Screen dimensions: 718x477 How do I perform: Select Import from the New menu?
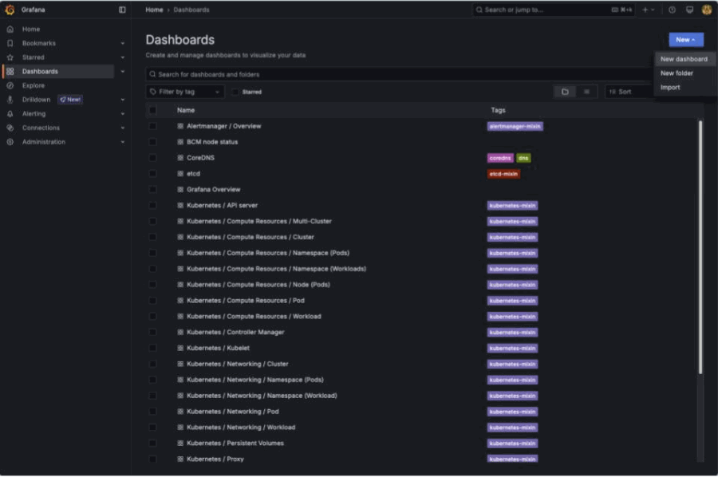670,87
